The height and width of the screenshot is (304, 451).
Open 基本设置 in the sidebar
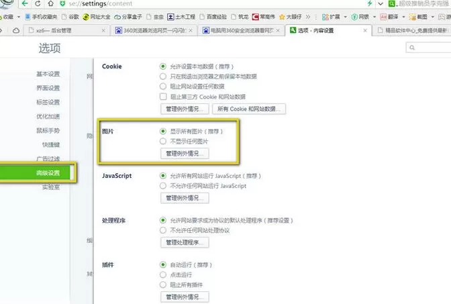[48, 74]
